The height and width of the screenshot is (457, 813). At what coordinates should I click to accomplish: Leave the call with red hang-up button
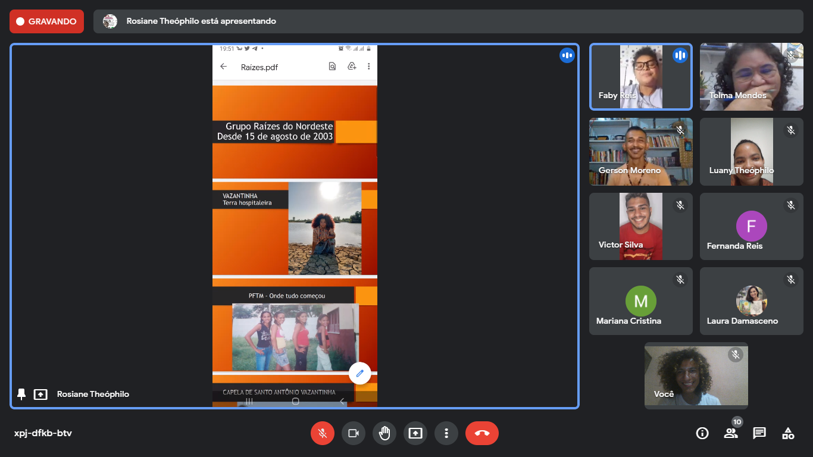(x=482, y=433)
